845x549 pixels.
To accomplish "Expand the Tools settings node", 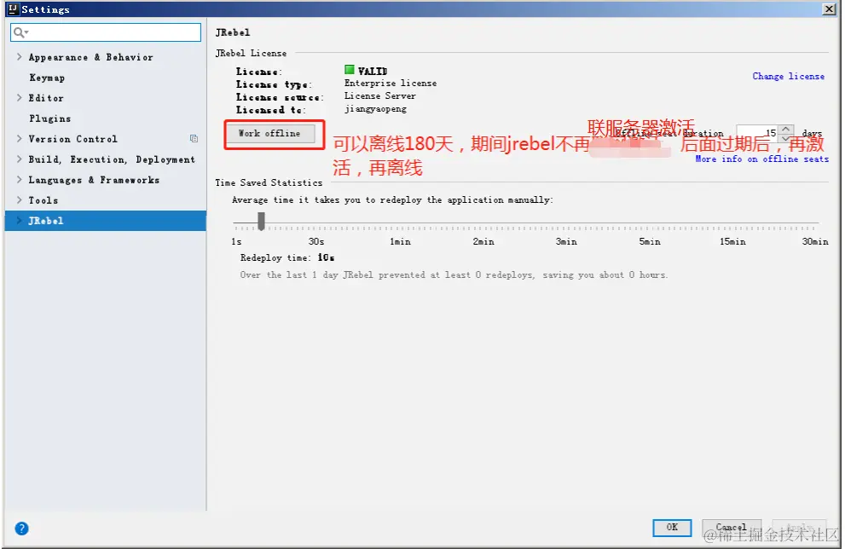I will click(x=20, y=199).
